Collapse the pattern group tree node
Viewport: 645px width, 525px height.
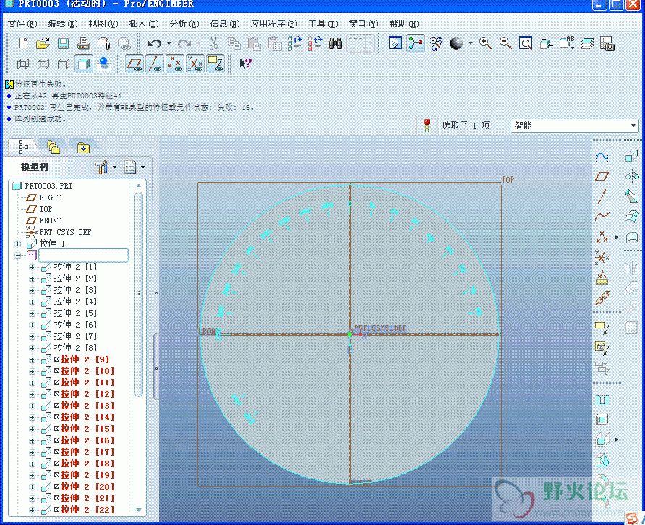pos(17,255)
